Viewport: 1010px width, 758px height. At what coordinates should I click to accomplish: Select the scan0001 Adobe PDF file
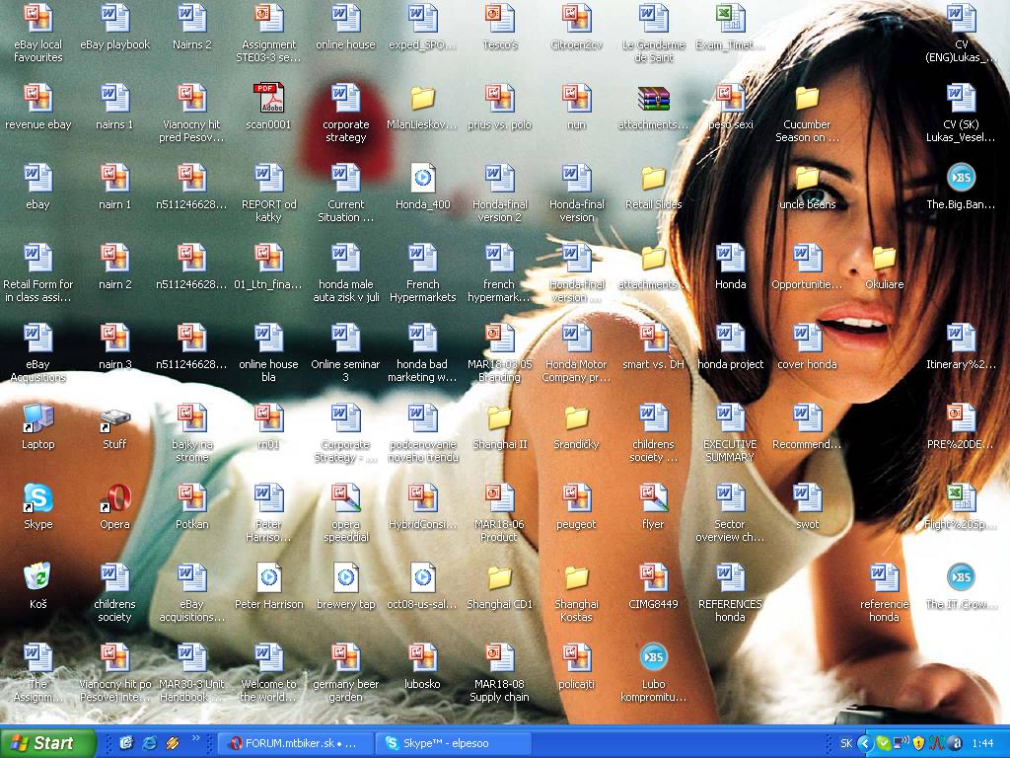click(268, 99)
